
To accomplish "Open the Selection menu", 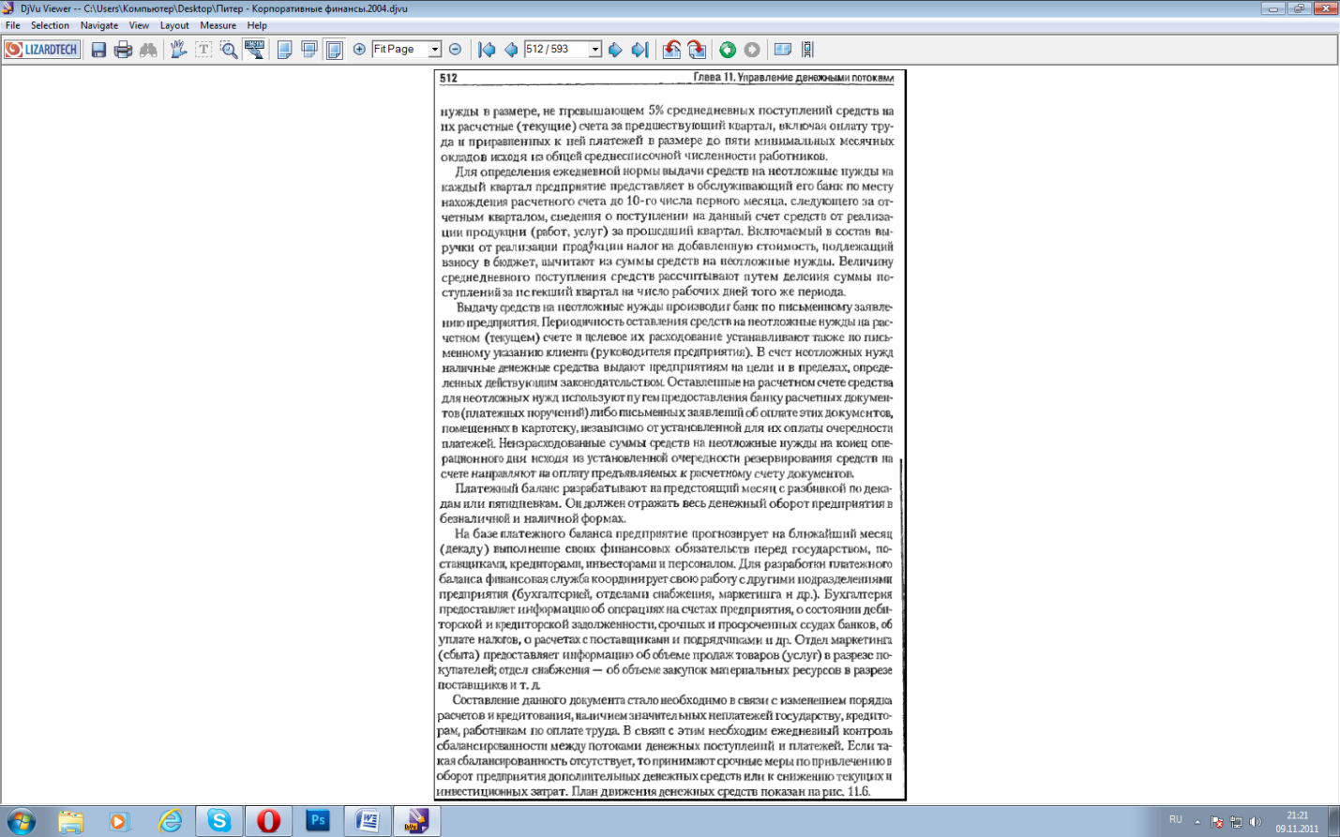I will [50, 25].
